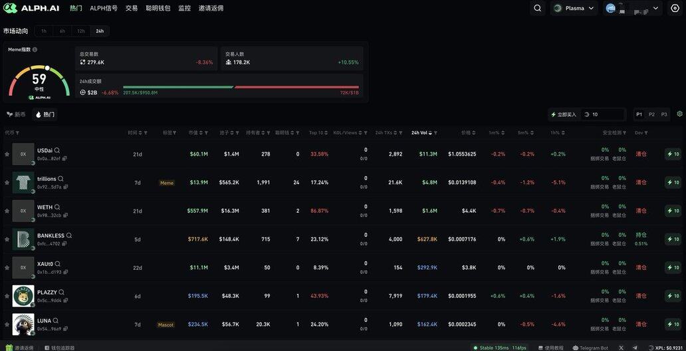
Task: Open the search magnifier in top bar
Action: [x=538, y=8]
